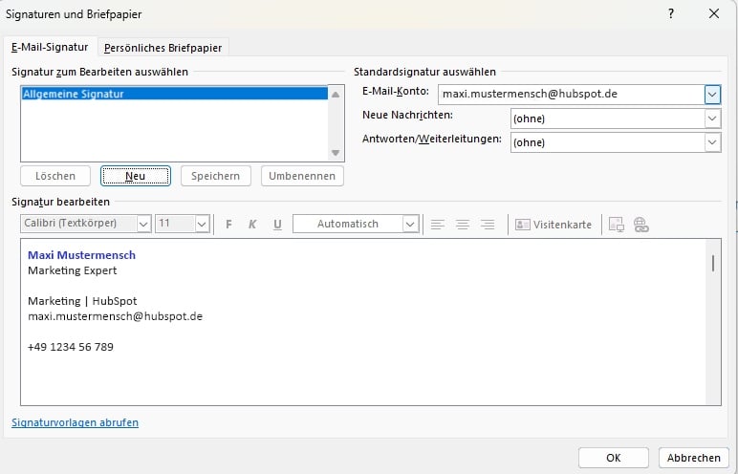This screenshot has width=738, height=474.
Task: Select Allgemeine Signatur in list
Action: 174,94
